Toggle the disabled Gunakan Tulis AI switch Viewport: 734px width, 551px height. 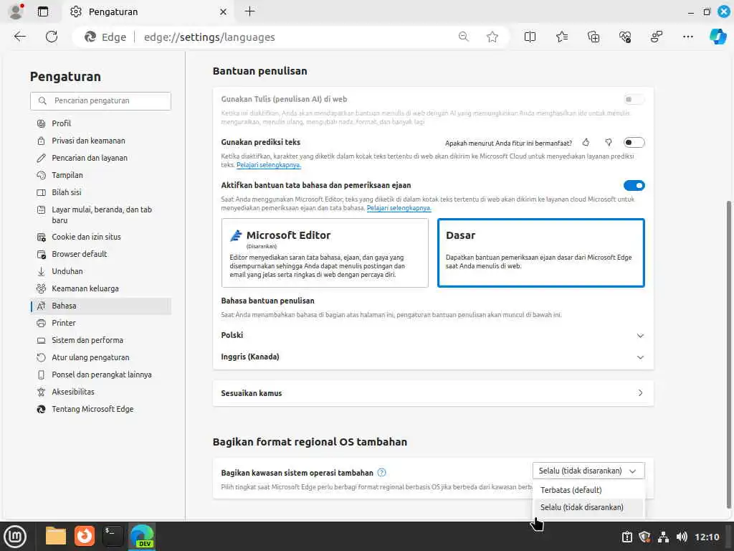634,99
